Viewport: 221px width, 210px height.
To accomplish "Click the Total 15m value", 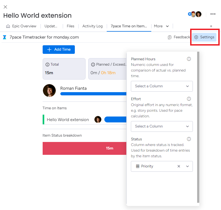I will [x=49, y=73].
